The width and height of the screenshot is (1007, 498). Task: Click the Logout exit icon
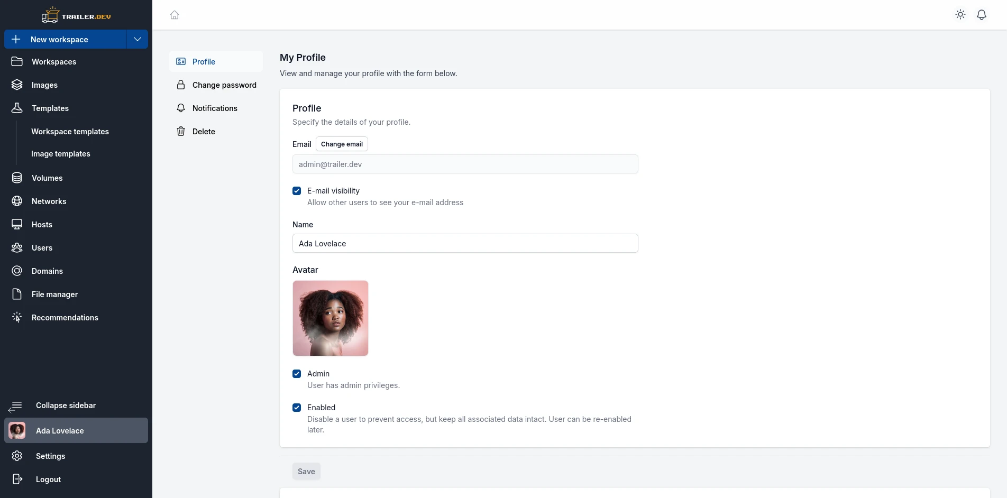17,479
